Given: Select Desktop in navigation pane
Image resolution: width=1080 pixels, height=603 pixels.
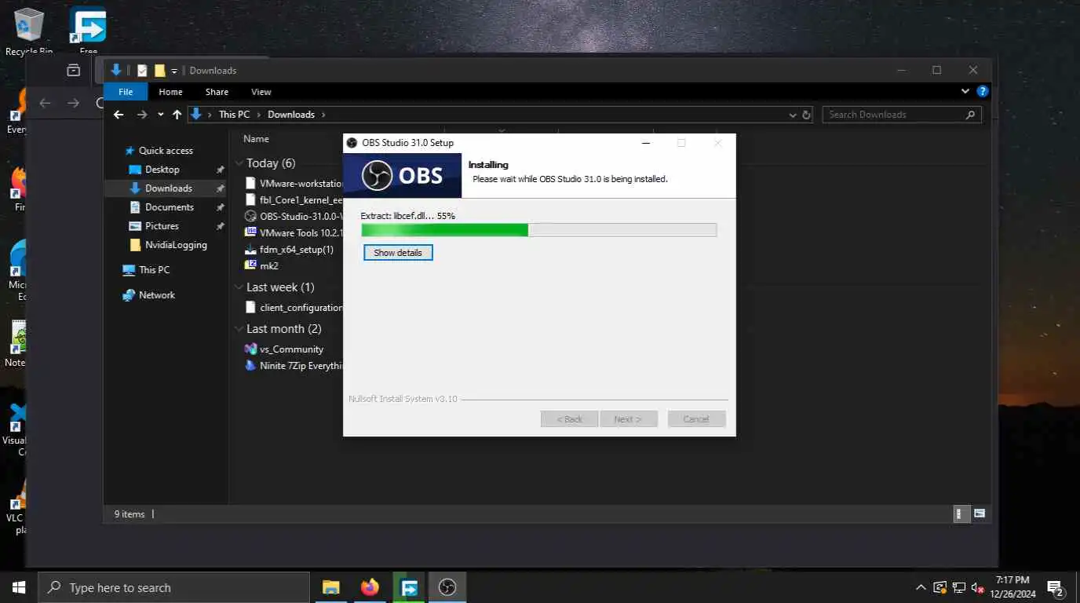Looking at the screenshot, I should [162, 170].
